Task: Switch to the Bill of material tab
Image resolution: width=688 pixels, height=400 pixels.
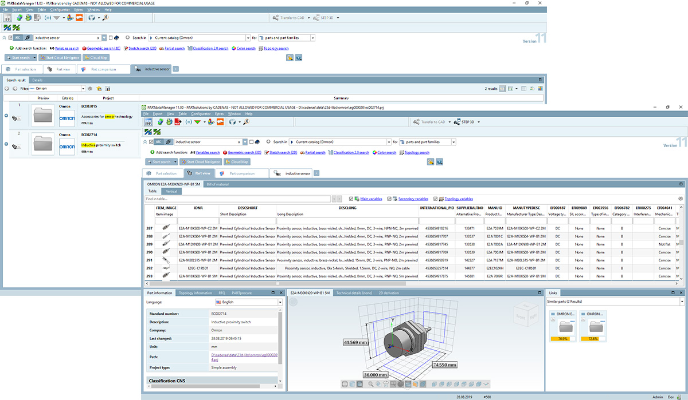Action: (217, 184)
